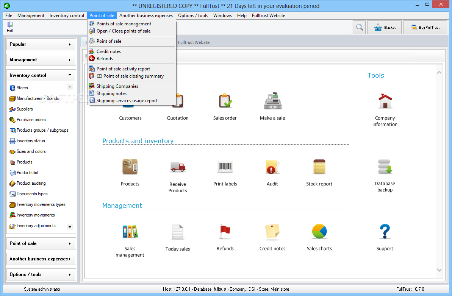Viewport: 452px width, 296px height.
Task: Expand Another business expenses sidebar section
Action: 41,259
